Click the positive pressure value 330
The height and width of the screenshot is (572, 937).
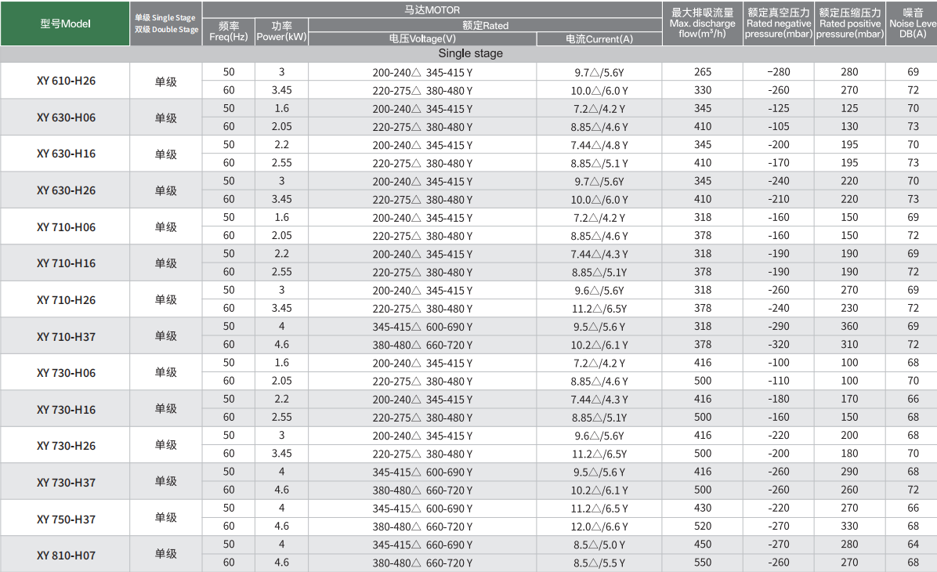click(849, 526)
